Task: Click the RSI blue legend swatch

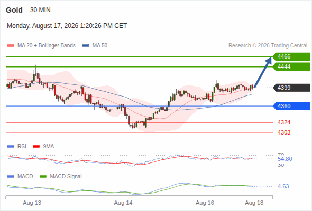Action: click(11, 147)
